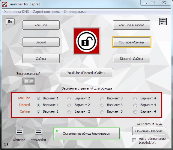Open the MyBlacklist document icon
Screen dimensions: 173x150
tap(38, 131)
